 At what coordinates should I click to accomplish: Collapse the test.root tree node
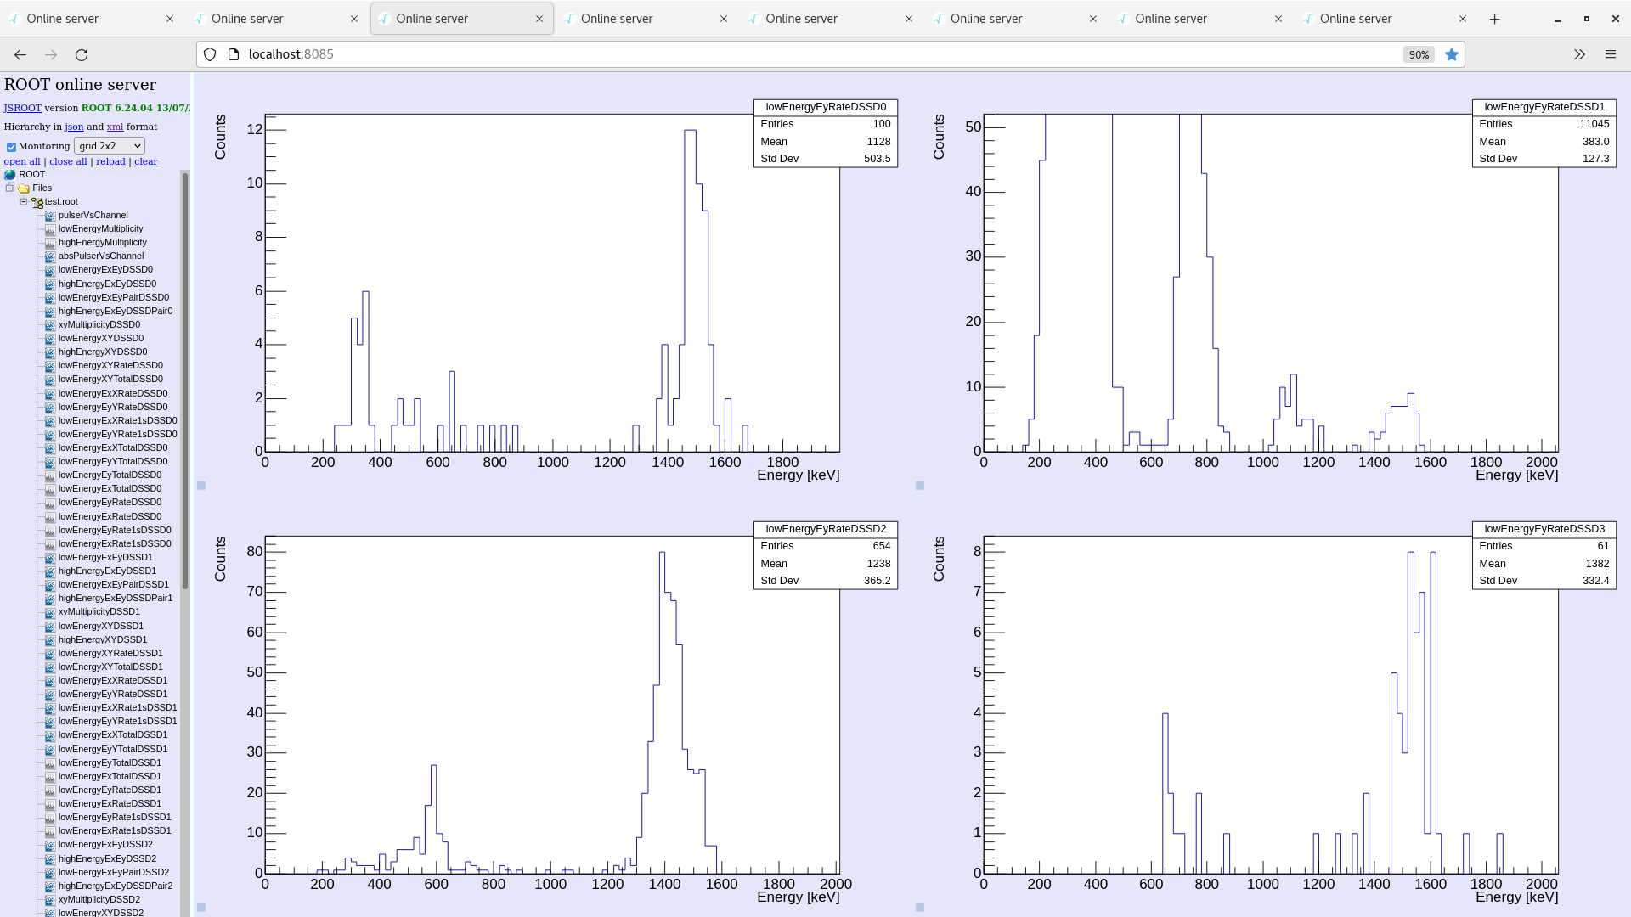(x=24, y=202)
